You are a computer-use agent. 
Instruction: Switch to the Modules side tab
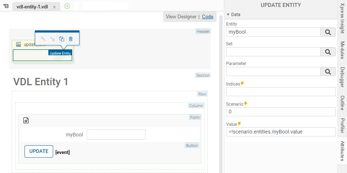pyautogui.click(x=342, y=50)
